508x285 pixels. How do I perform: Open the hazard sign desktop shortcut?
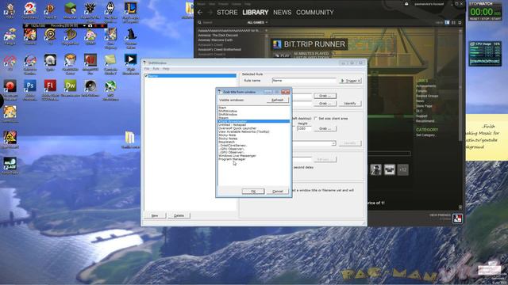point(10,138)
